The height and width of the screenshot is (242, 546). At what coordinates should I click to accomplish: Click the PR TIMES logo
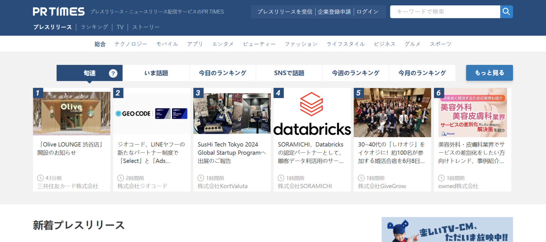[58, 11]
